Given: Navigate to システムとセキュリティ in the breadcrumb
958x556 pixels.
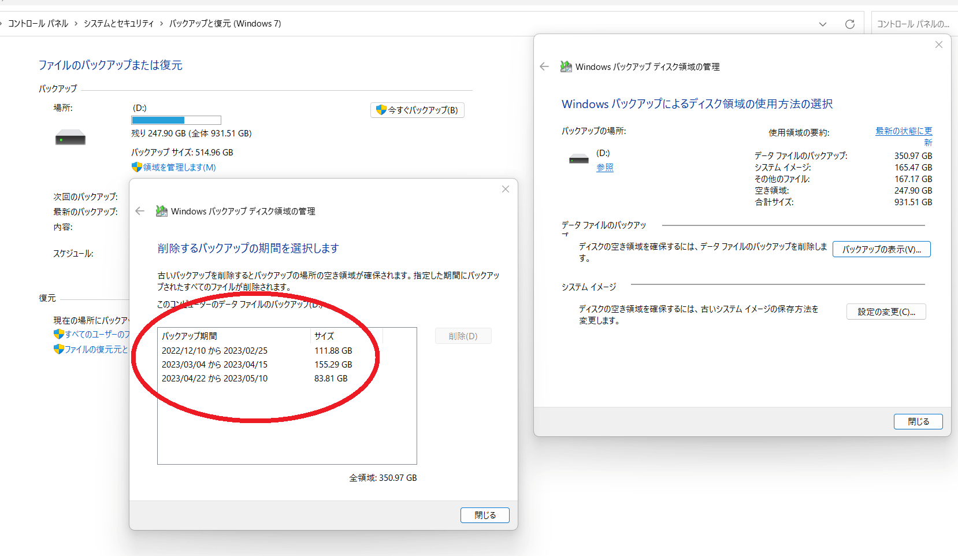Looking at the screenshot, I should point(119,24).
